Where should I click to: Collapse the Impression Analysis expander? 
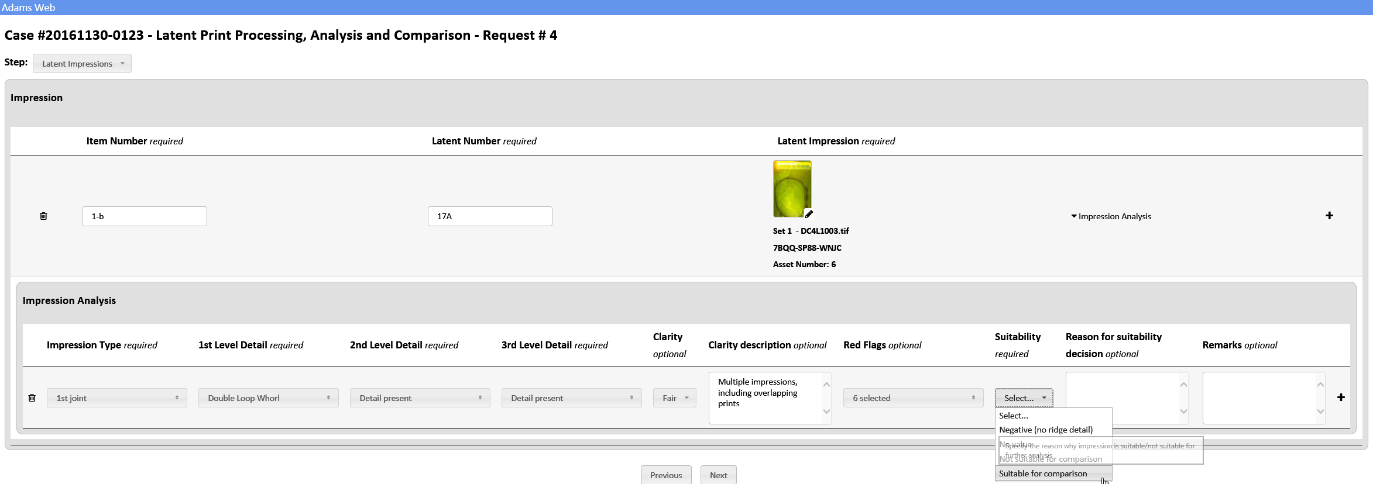pyautogui.click(x=1110, y=216)
